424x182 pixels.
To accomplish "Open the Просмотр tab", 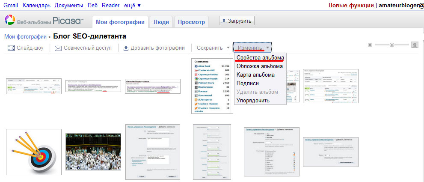I will 191,22.
